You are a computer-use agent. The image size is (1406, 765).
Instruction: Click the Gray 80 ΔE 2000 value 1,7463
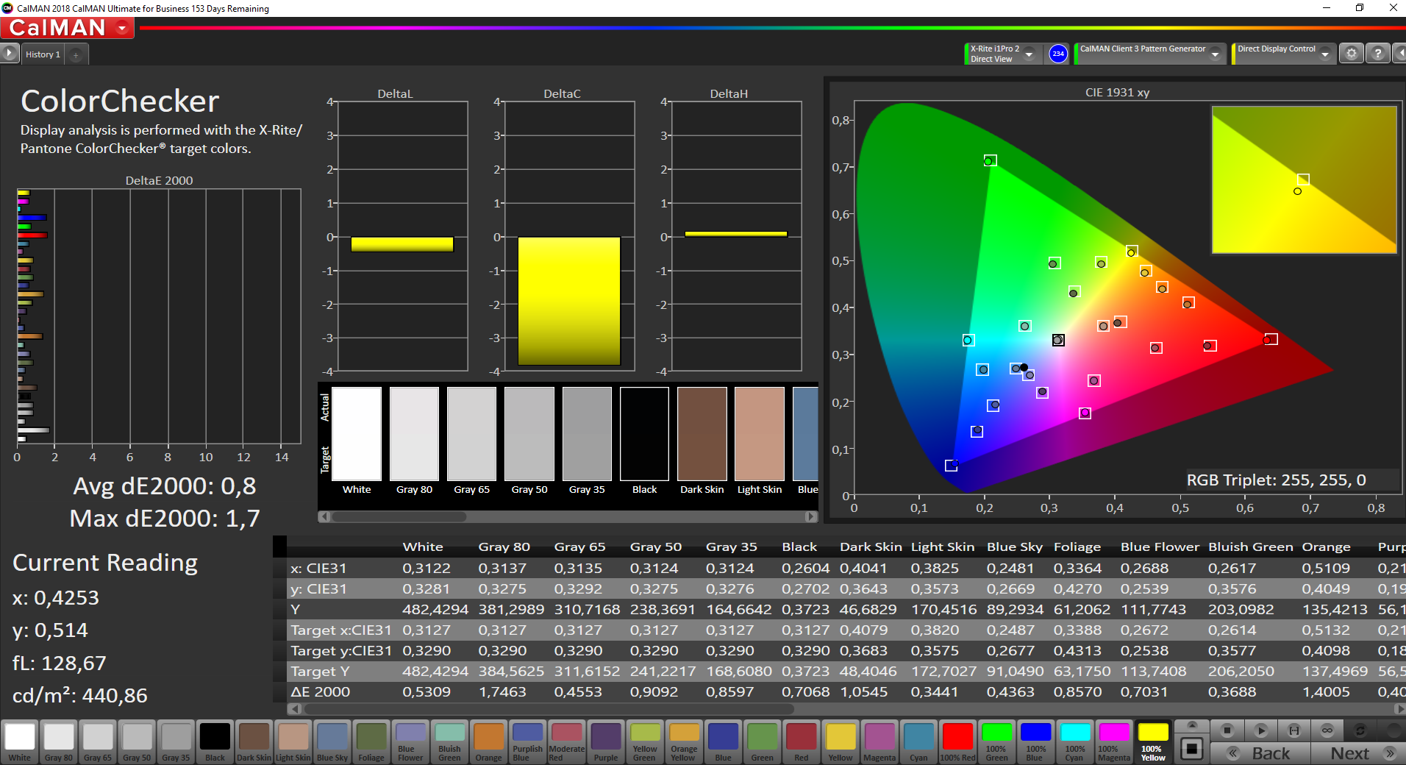pyautogui.click(x=502, y=691)
